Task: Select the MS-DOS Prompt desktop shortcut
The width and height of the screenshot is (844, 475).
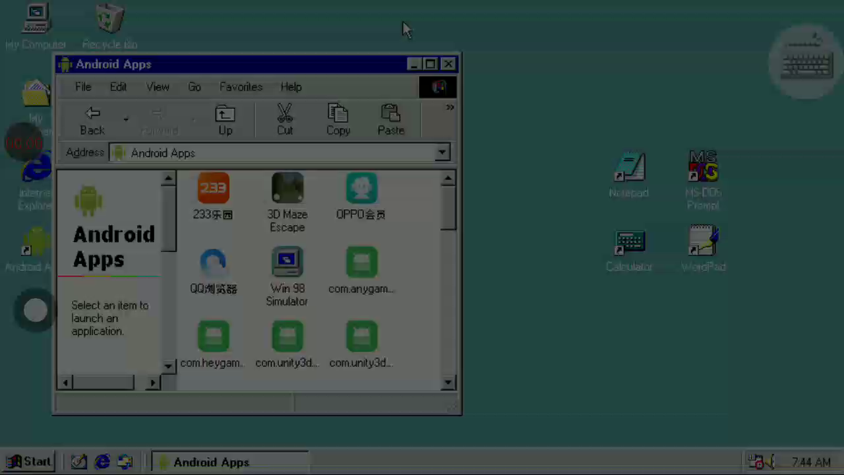Action: pyautogui.click(x=703, y=180)
